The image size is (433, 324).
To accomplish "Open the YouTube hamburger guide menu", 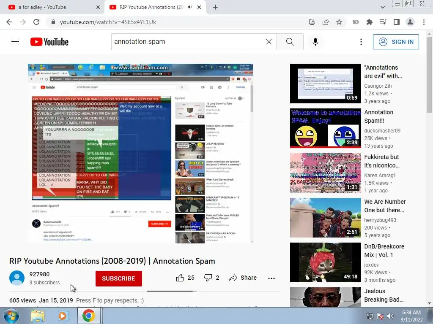I will 15,42.
